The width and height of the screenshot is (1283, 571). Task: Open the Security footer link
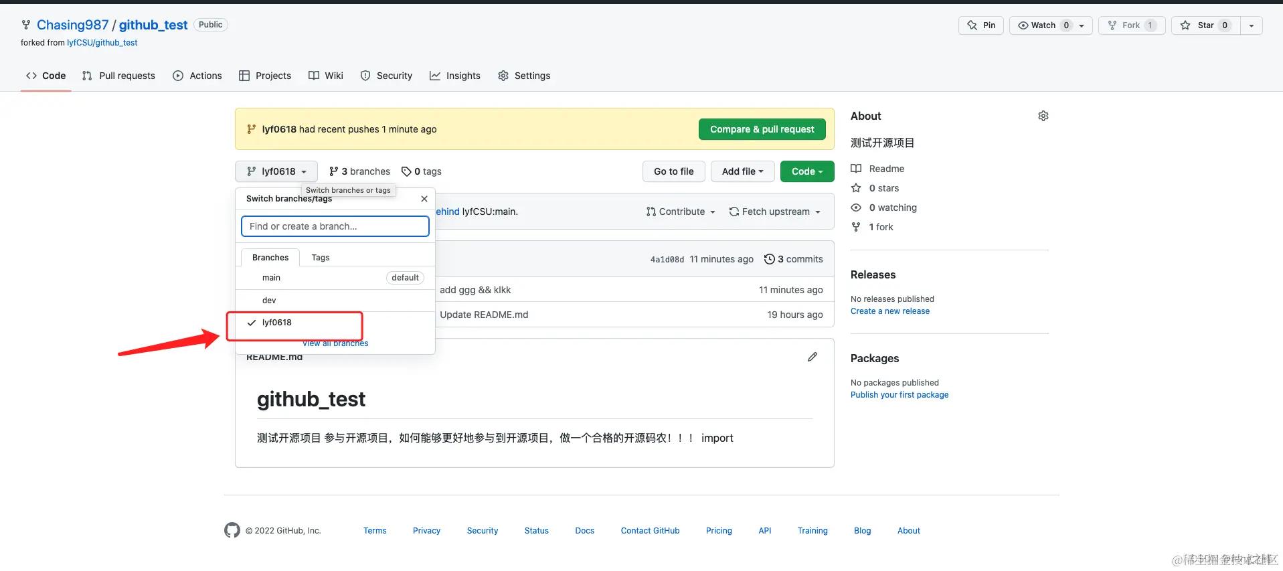click(x=483, y=531)
